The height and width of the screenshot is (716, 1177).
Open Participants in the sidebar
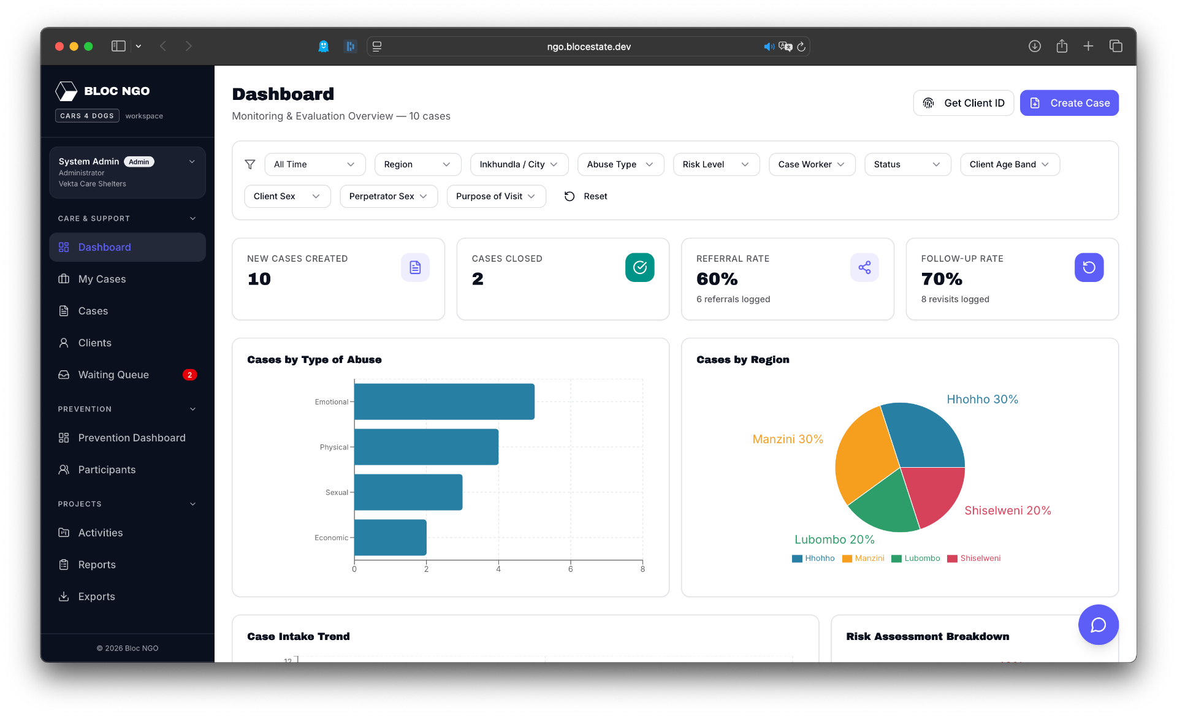[127, 470]
